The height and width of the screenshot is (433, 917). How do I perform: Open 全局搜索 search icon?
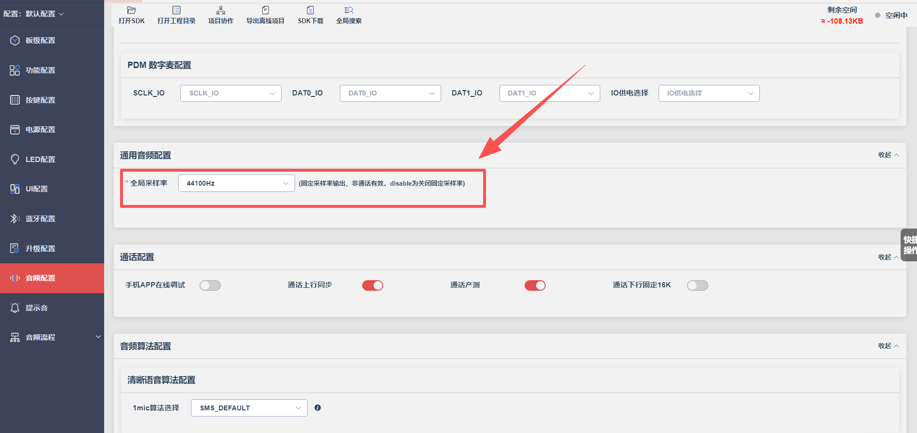[349, 10]
